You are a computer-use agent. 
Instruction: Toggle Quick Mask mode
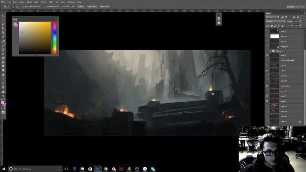point(3,108)
